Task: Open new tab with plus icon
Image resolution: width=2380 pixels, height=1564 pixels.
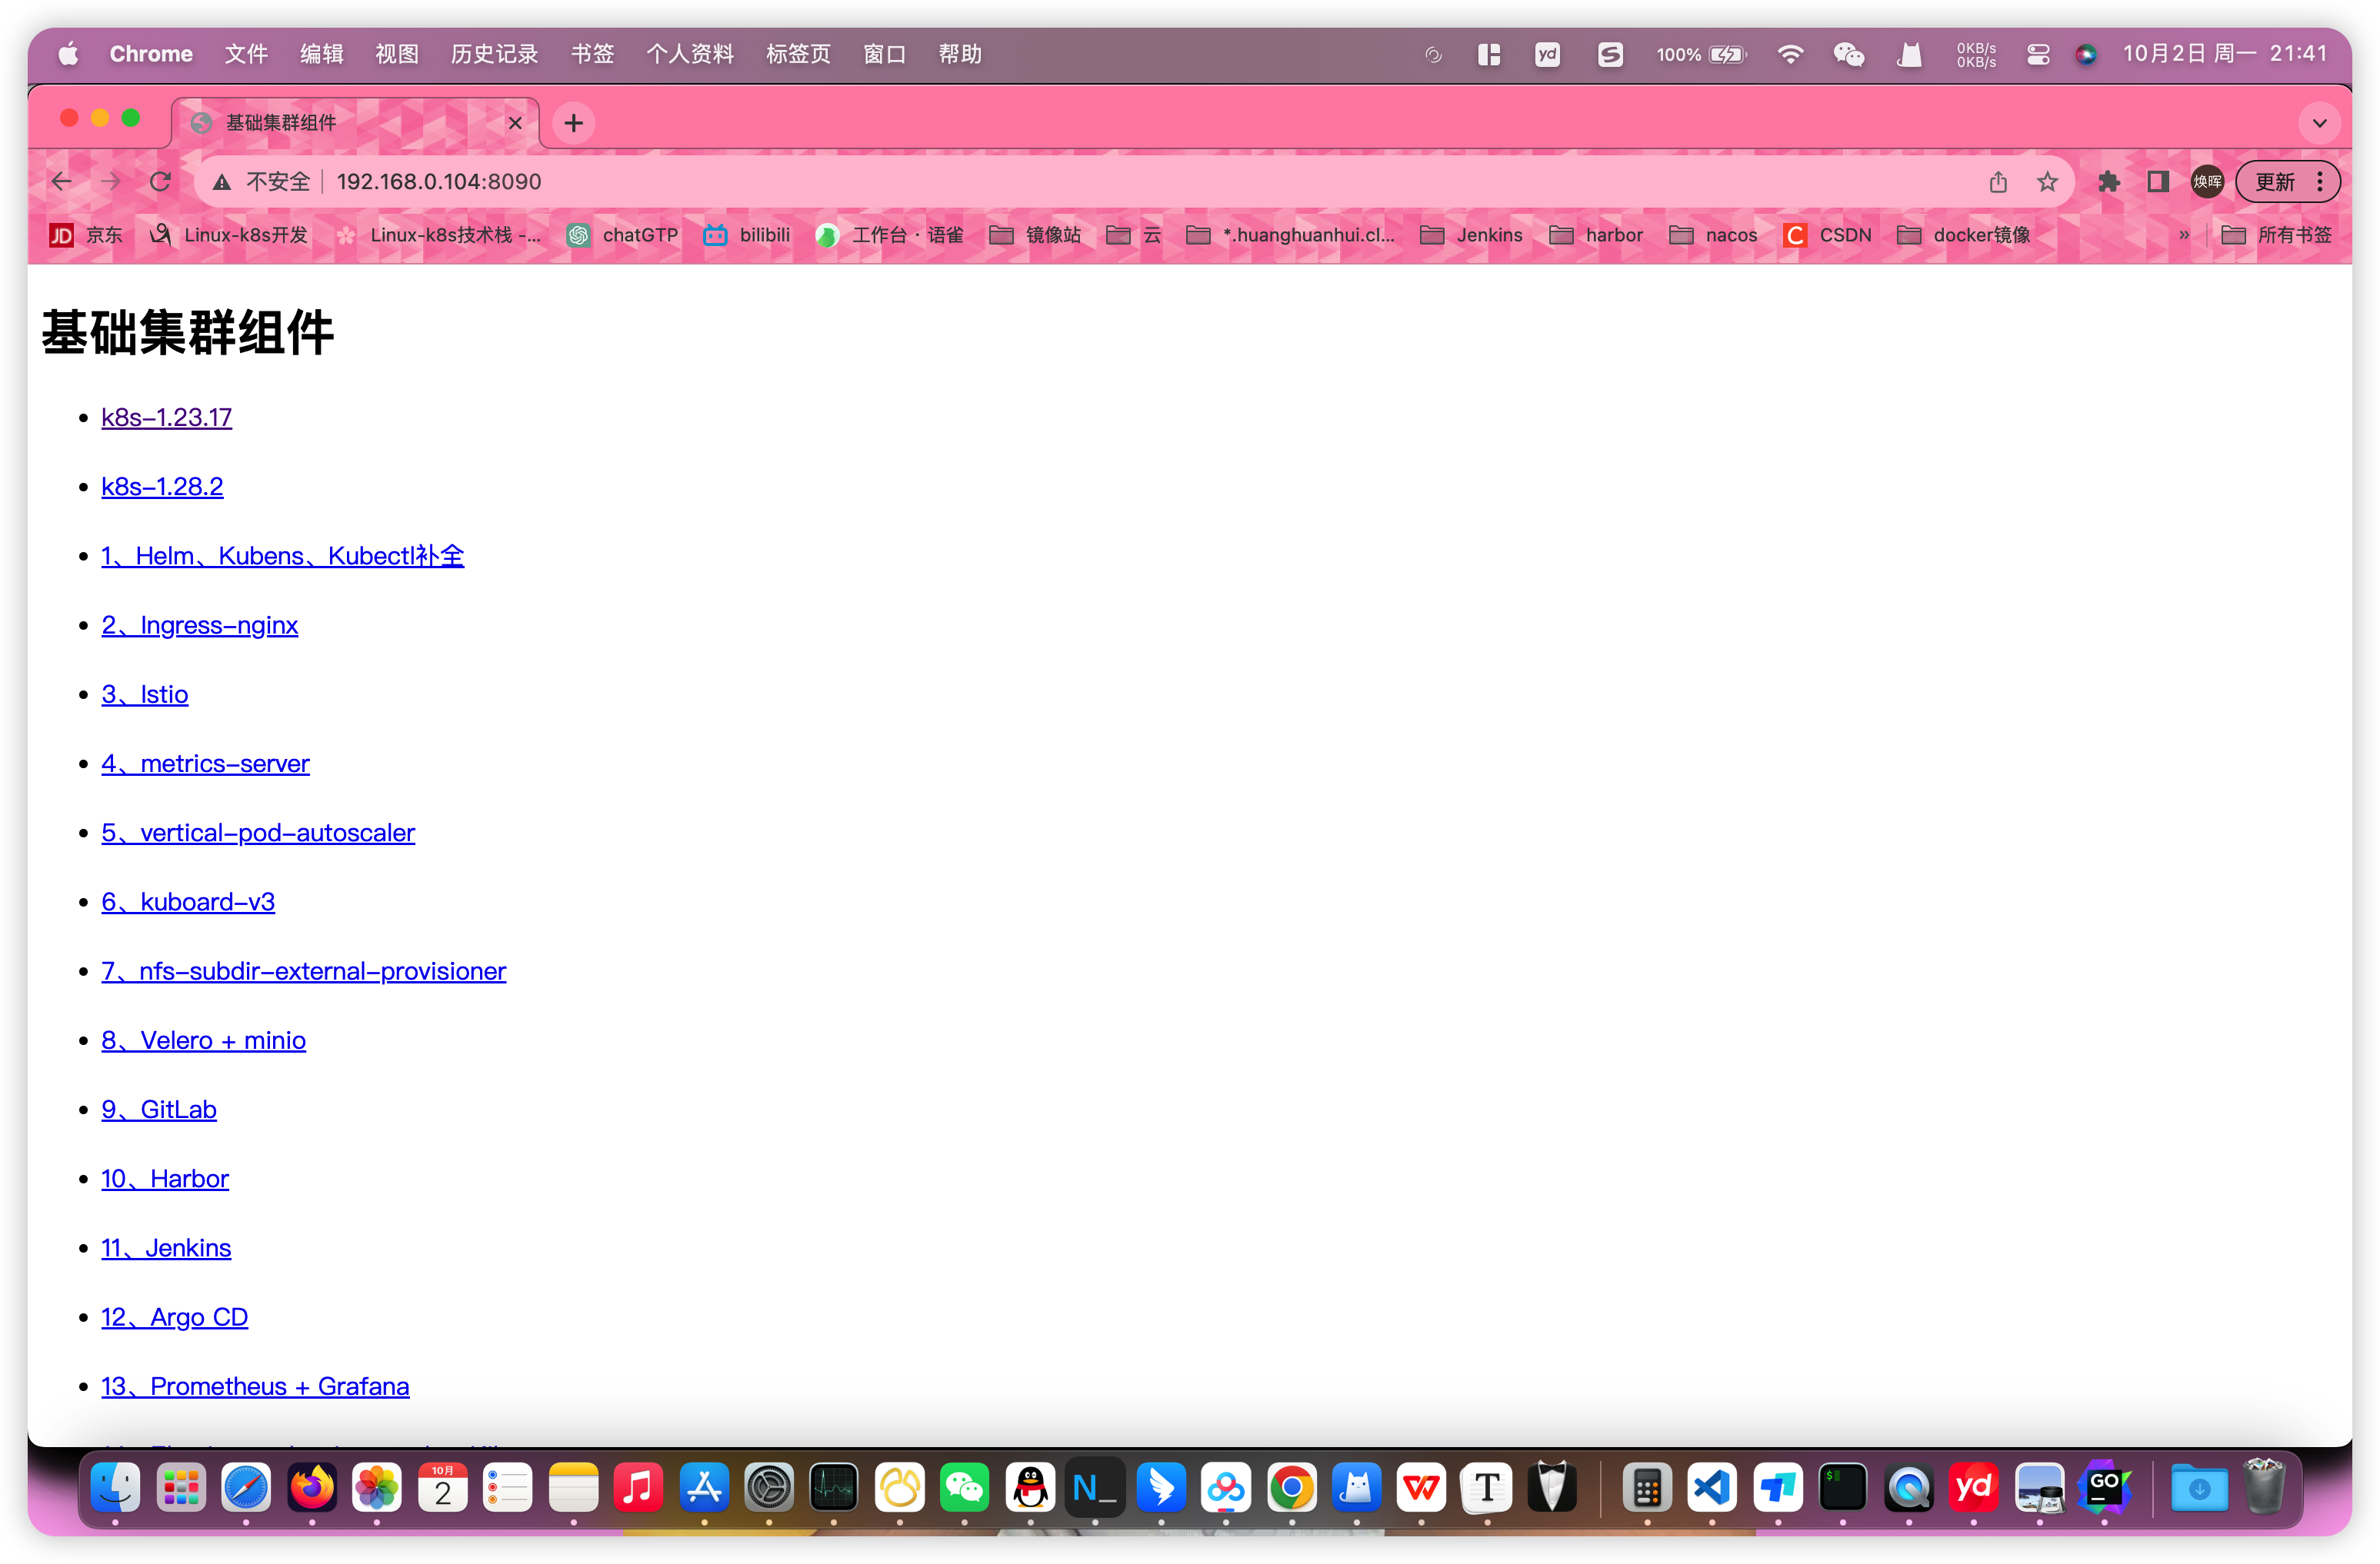Action: (x=573, y=123)
